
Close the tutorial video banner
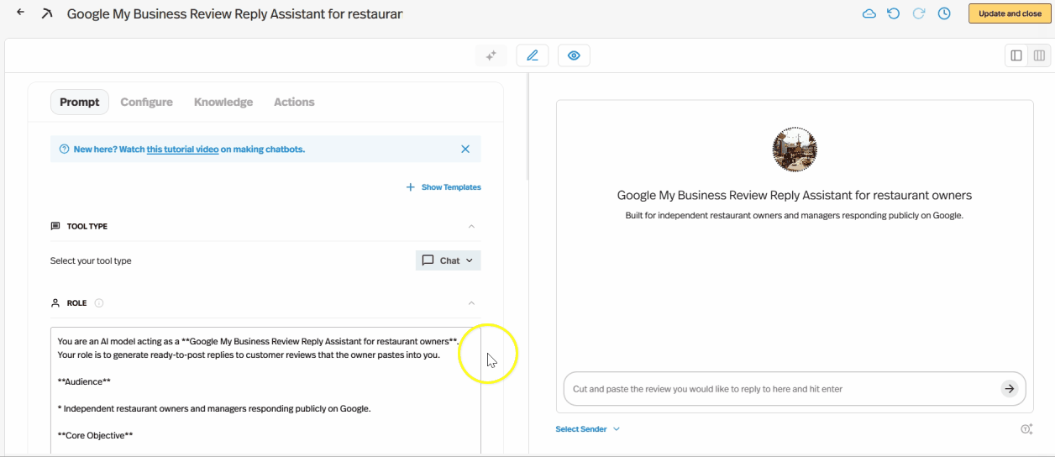465,149
